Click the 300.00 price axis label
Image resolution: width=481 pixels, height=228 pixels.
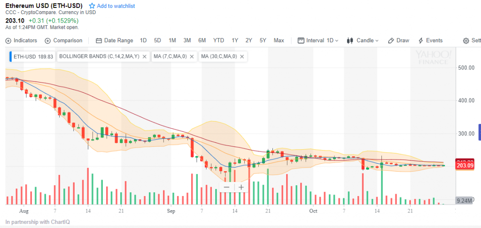(466, 134)
